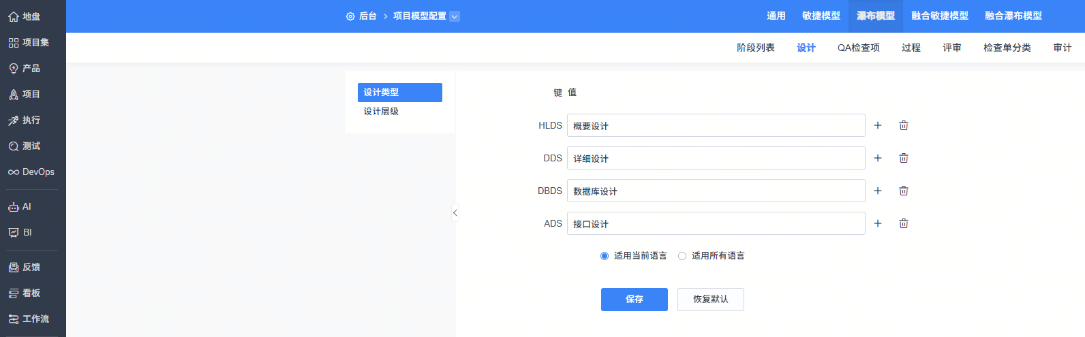
Task: Expand the project model configuration dropdown
Action: pos(455,16)
